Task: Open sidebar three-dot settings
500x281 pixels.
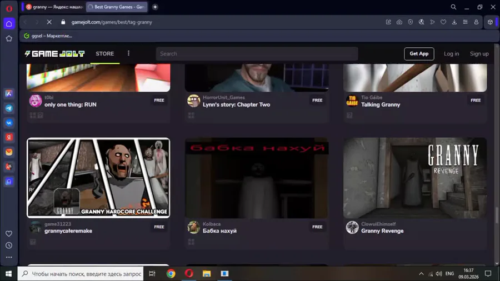Action: click(9, 257)
